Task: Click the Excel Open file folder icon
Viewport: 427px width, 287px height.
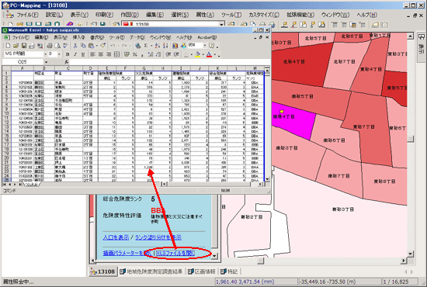Action: pyautogui.click(x=16, y=46)
